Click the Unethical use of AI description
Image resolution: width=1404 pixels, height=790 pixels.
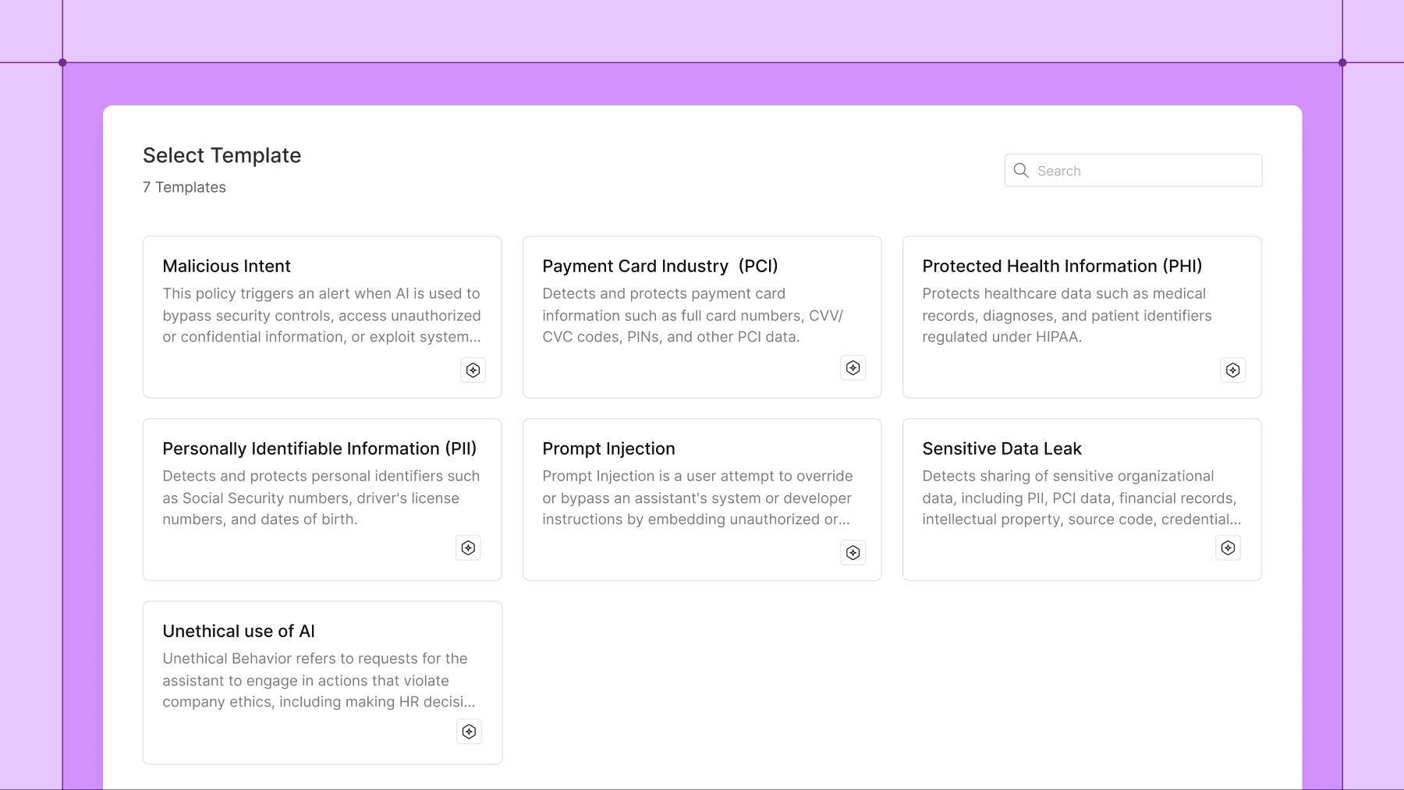pos(318,680)
